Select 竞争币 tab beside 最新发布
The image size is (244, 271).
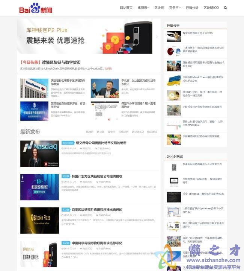coord(111,132)
